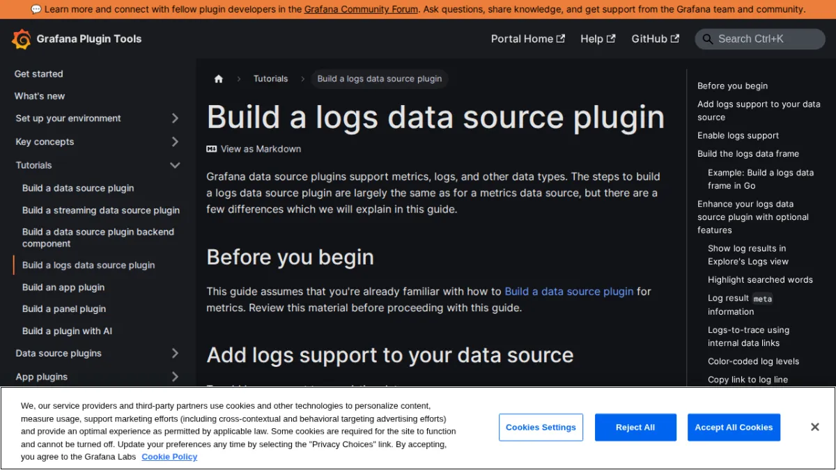Expand Data source plugins chevron
Viewport: 836px width, 470px height.
coord(175,354)
